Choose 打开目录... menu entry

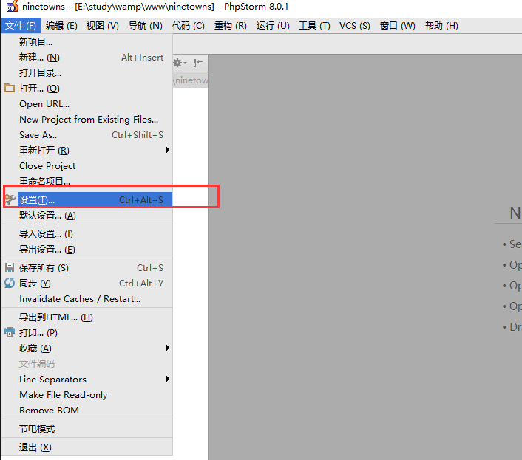(x=87, y=72)
